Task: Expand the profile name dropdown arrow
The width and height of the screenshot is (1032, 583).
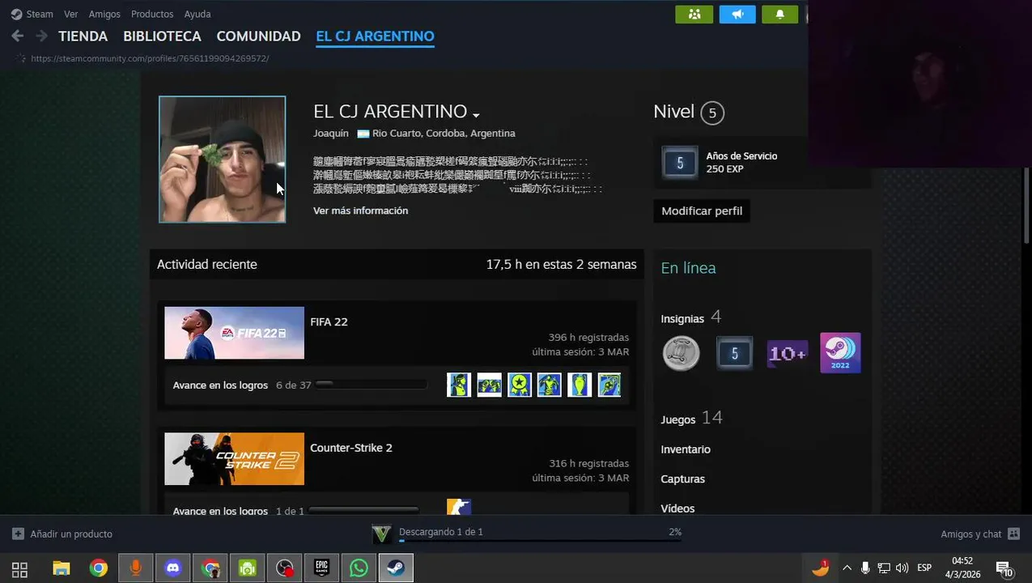Action: [476, 114]
